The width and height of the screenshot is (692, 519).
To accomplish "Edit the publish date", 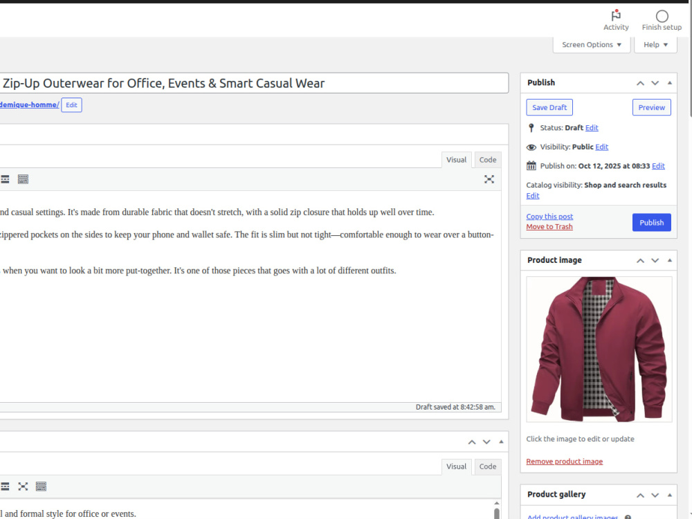I will pyautogui.click(x=658, y=166).
